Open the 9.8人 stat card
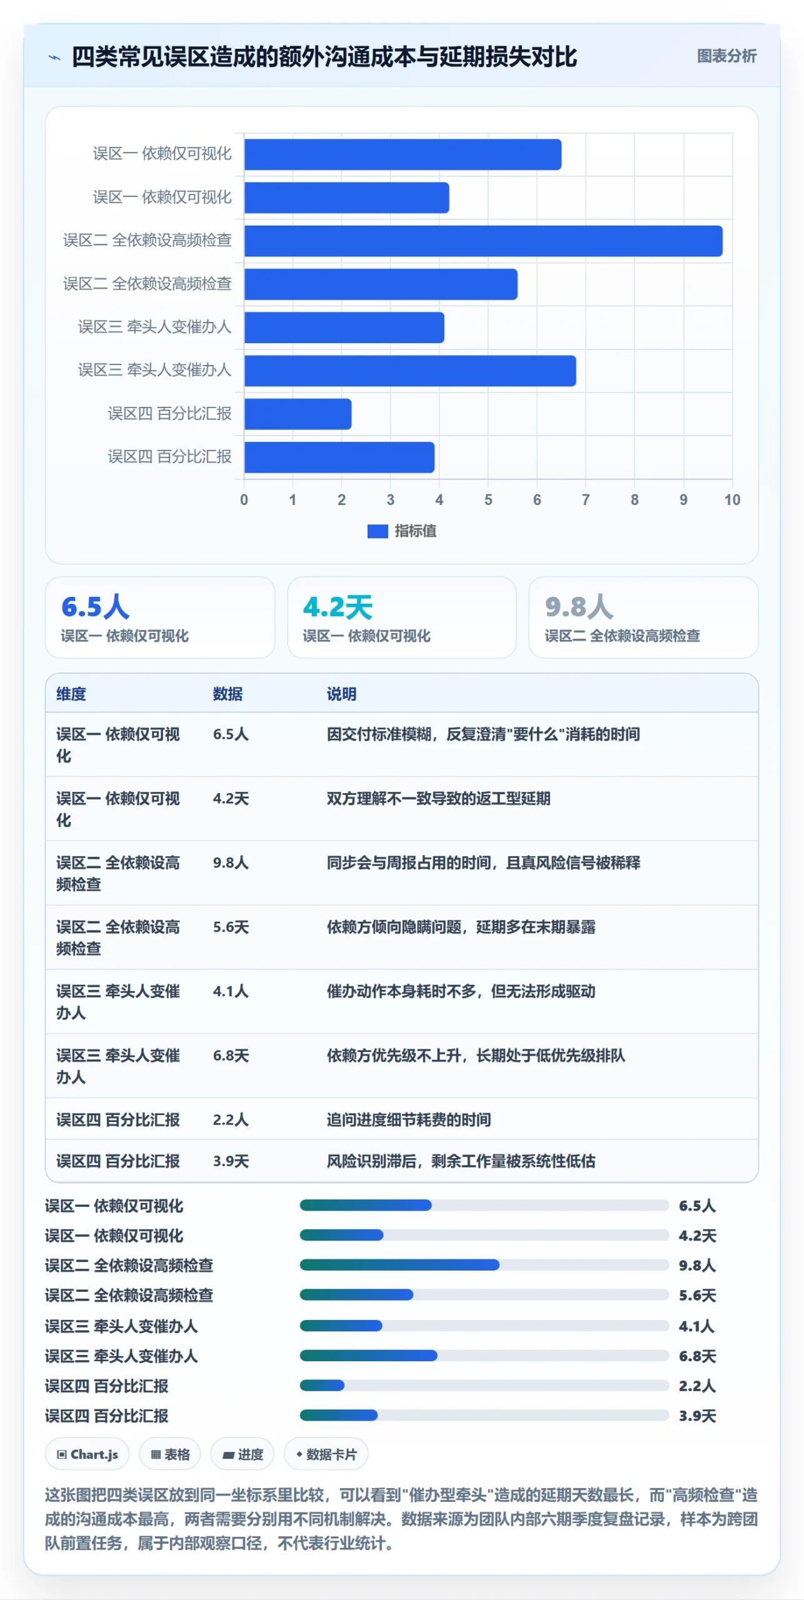The height and width of the screenshot is (1600, 804). [643, 617]
